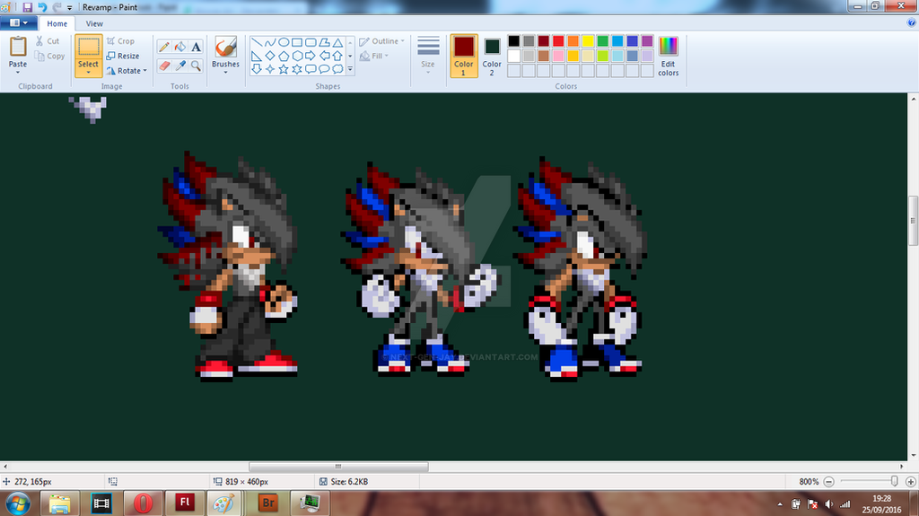Viewport: 919px width, 516px height.
Task: Zoom out with minus button
Action: (828, 481)
